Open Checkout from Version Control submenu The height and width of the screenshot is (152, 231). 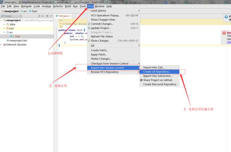click(x=113, y=64)
